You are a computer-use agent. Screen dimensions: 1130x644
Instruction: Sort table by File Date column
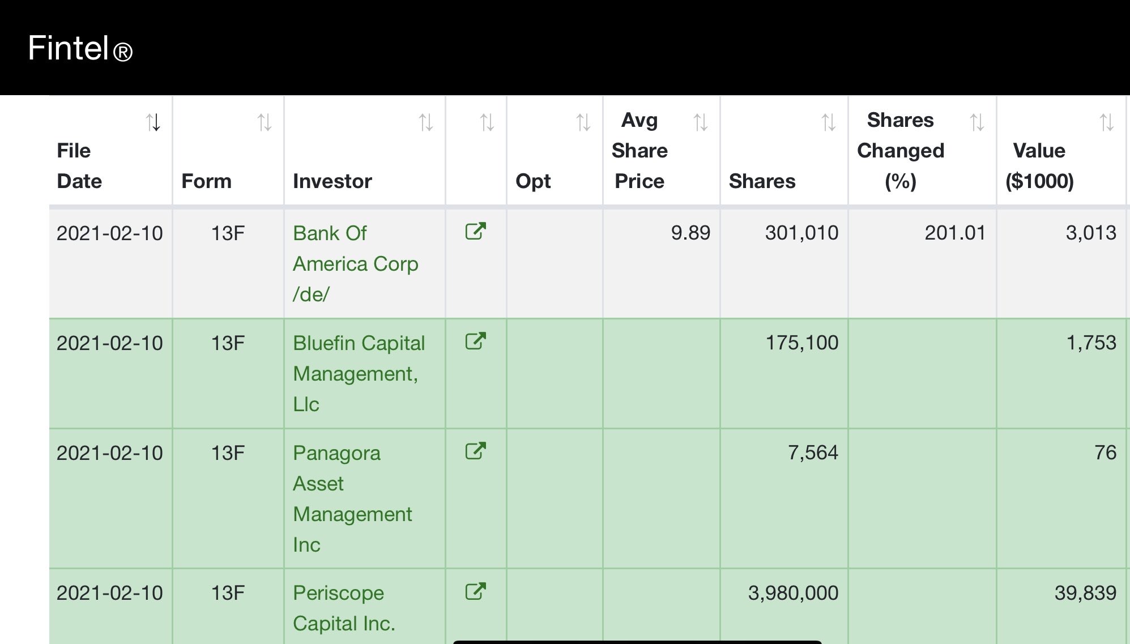pos(153,122)
